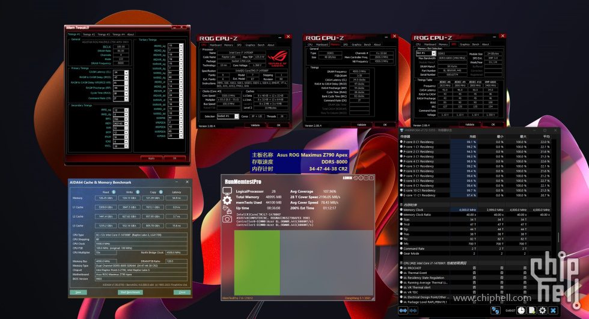This screenshot has width=589, height=319.
Task: Click Close button in AIDA64 benchmark
Action: click(x=182, y=292)
